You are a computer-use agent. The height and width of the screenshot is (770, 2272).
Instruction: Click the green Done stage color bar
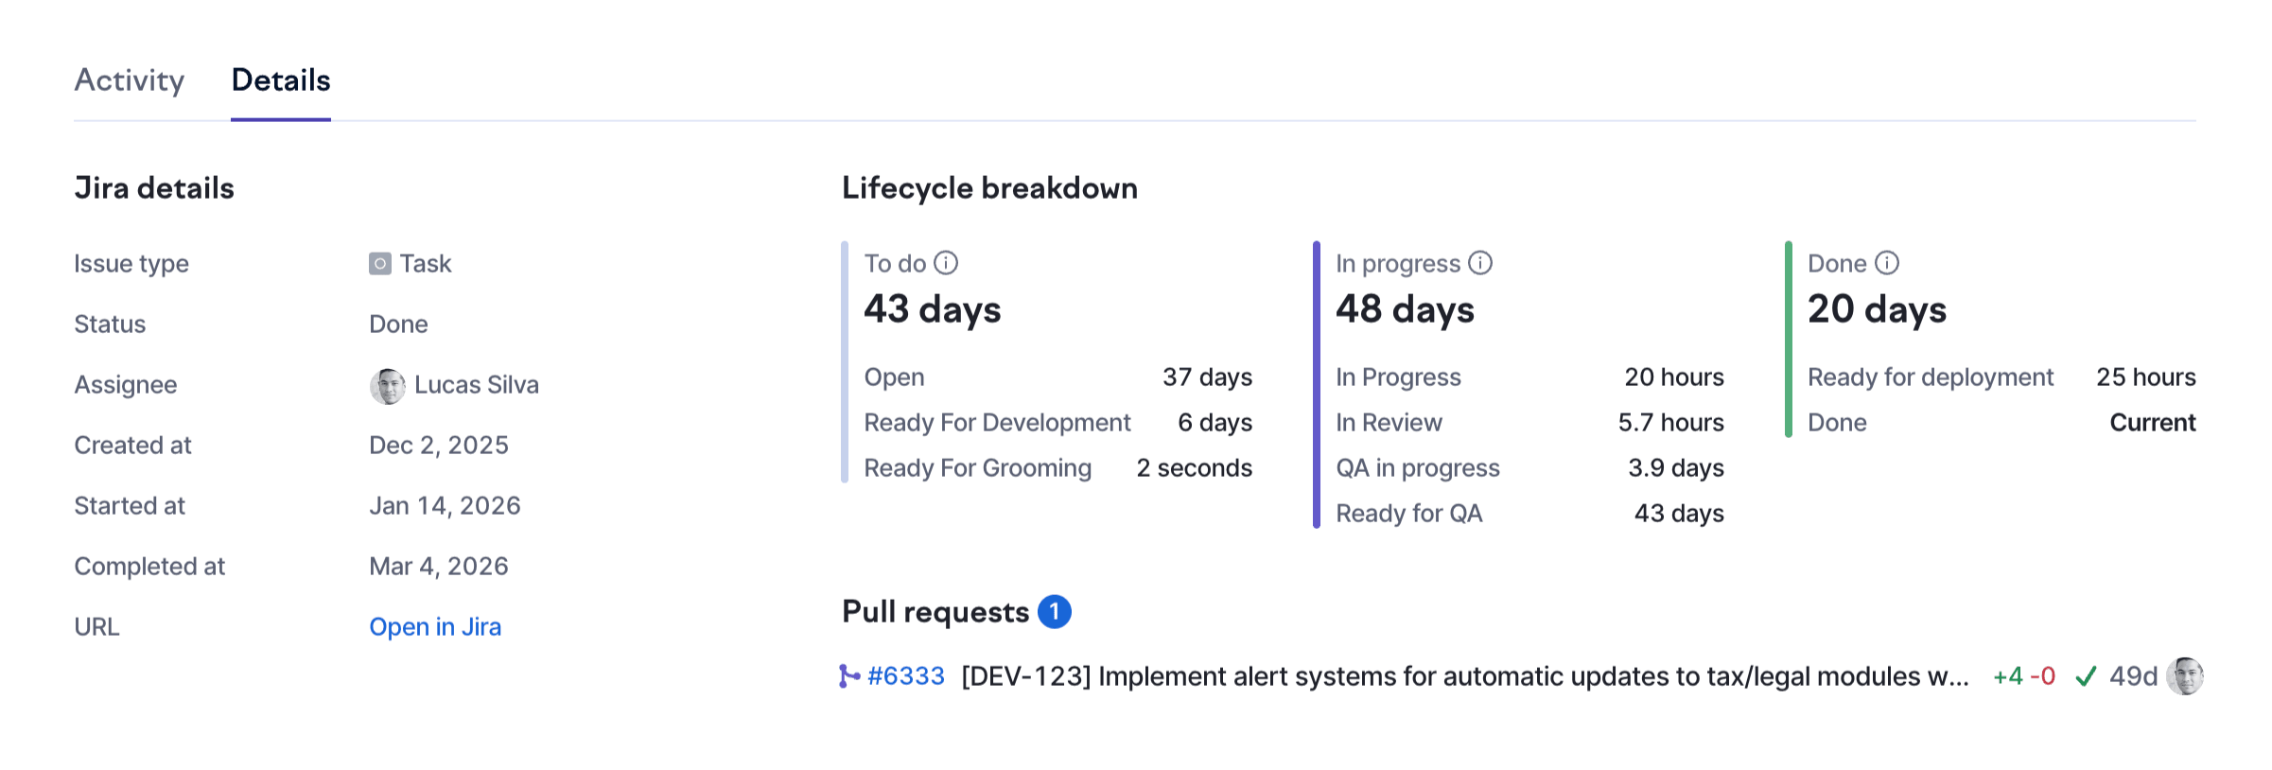coord(1789,340)
